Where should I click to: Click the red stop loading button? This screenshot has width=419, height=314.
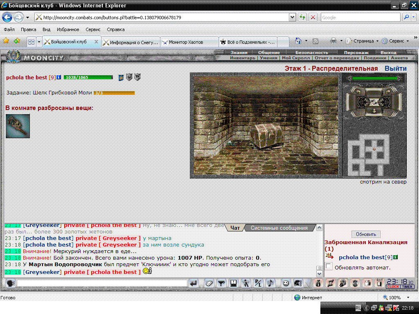(313, 17)
